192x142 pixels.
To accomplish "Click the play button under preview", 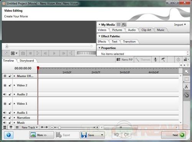I will click(x=54, y=53).
